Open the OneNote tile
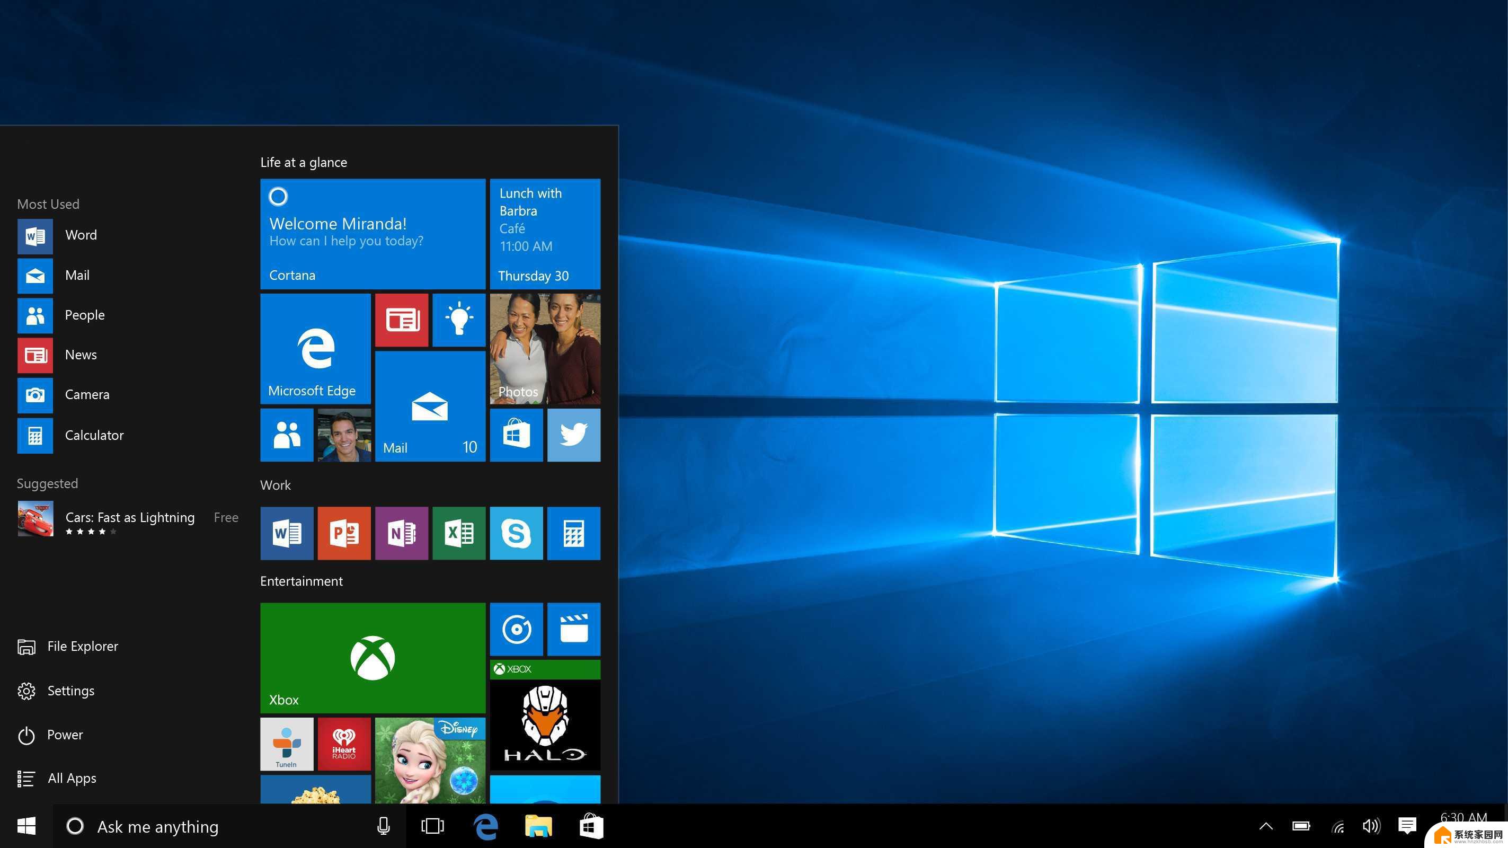 [402, 534]
